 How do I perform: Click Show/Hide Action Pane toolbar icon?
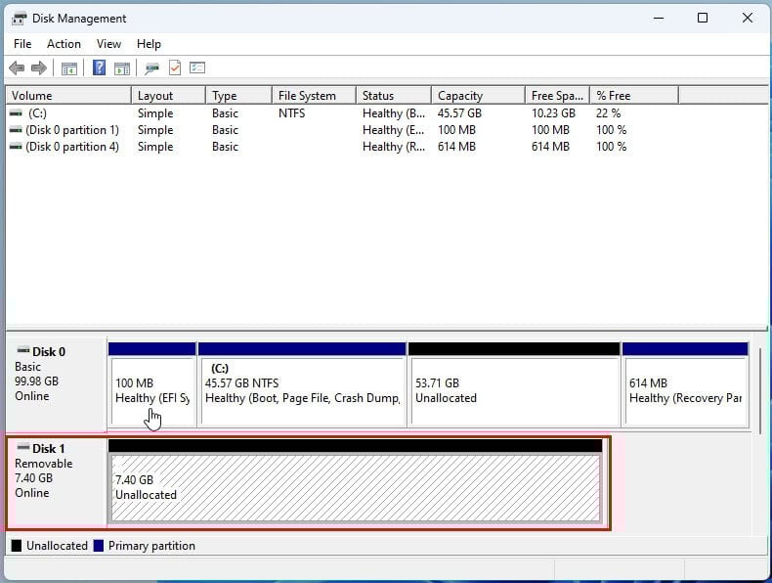(122, 68)
